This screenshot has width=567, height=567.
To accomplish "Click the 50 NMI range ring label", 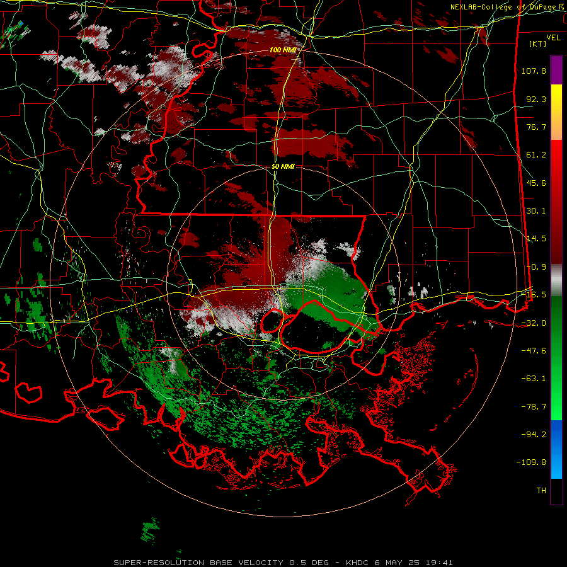I will 283,166.
